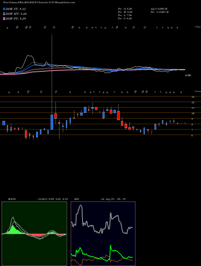Click the 'Pre L: 7.96' value
The height and width of the screenshot is (266, 201).
125,15
